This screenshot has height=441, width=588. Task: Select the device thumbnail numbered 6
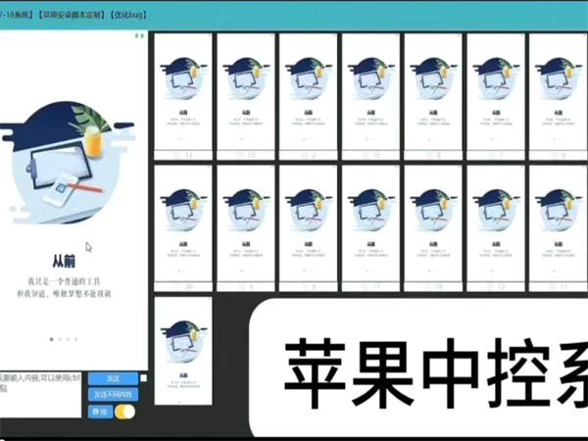(x=558, y=97)
